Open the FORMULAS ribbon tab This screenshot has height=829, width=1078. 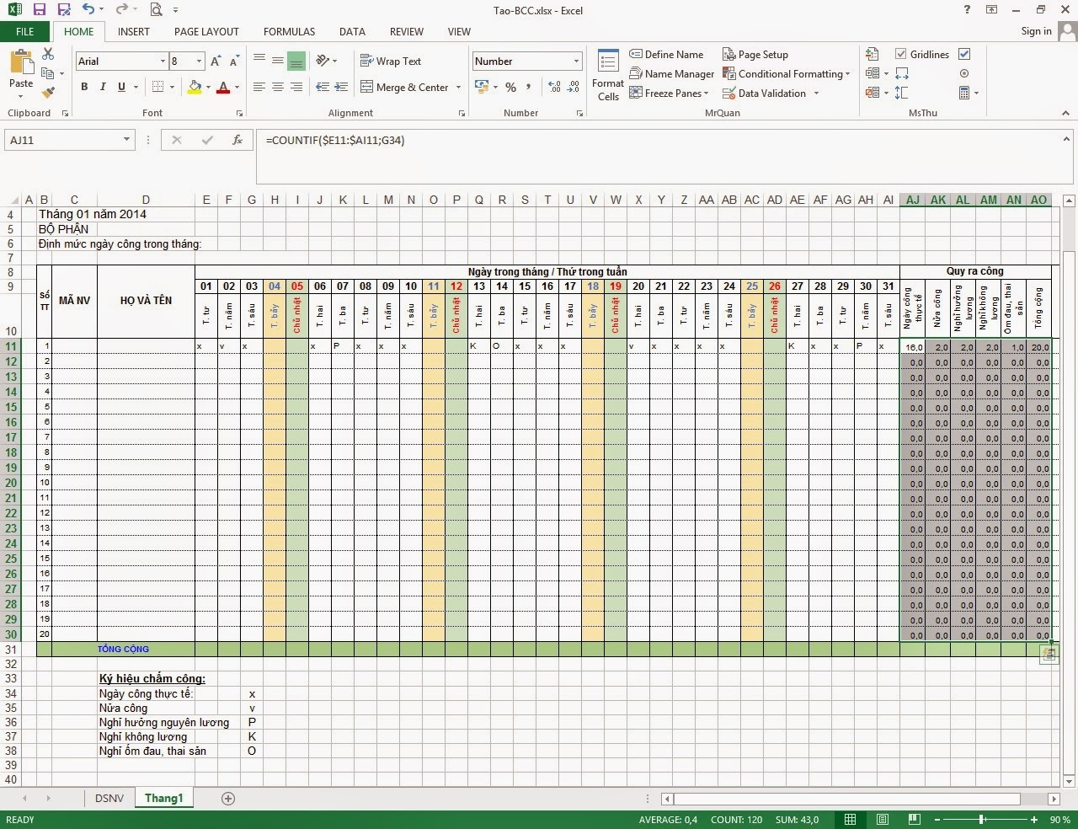pyautogui.click(x=289, y=32)
